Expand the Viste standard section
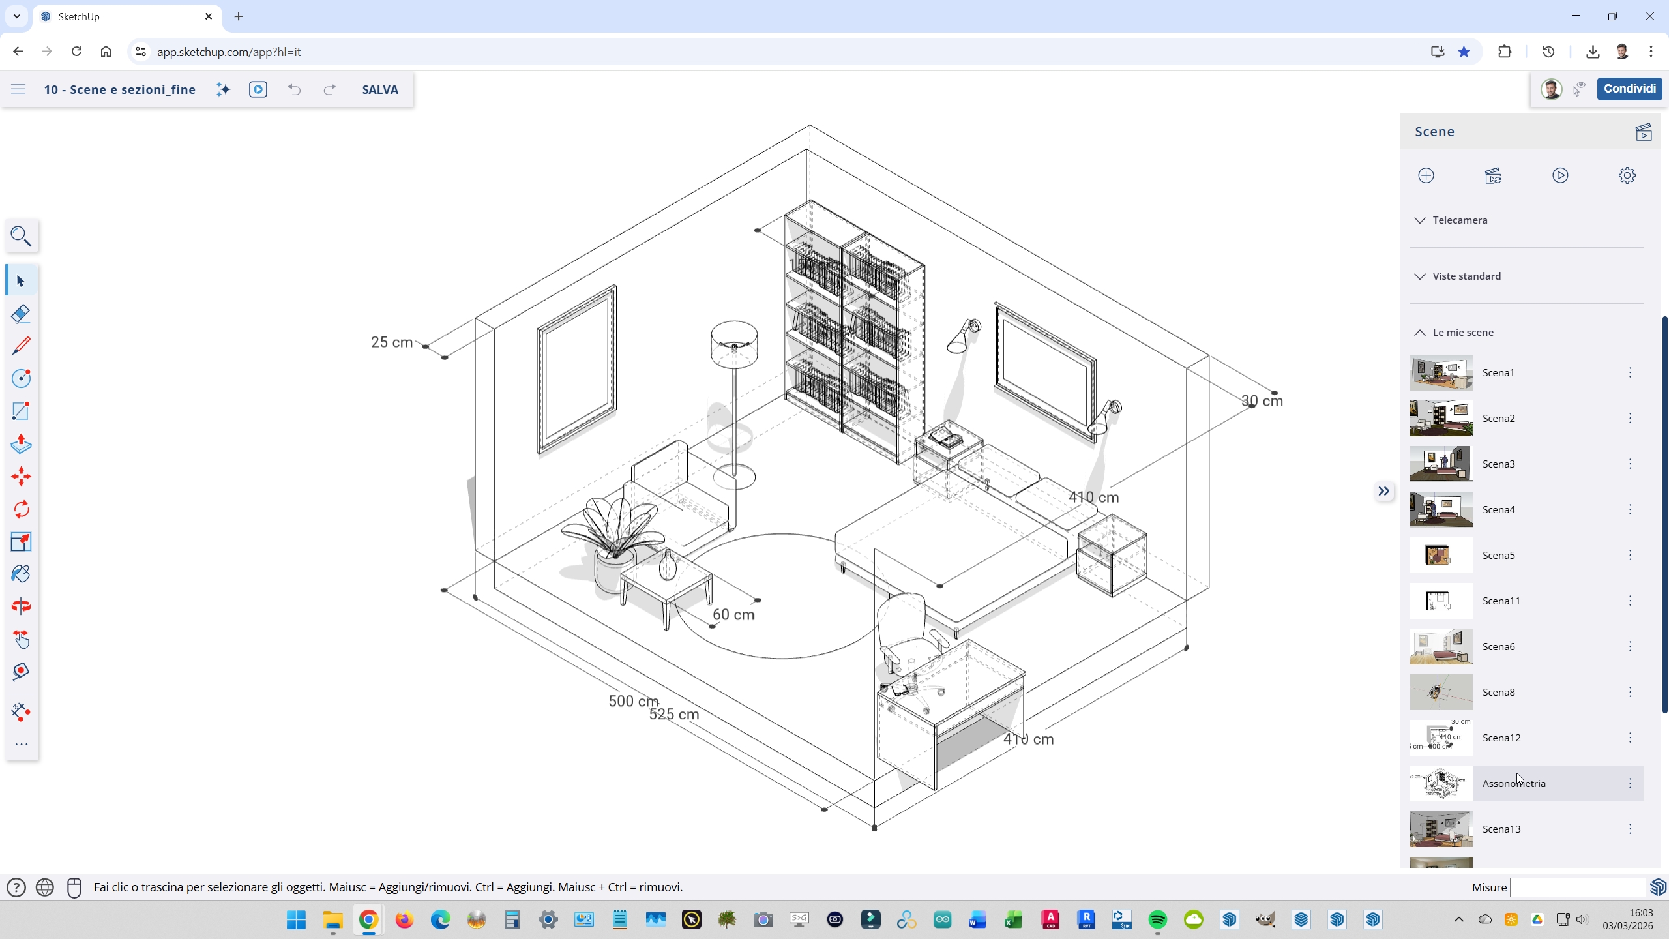 coord(1466,276)
